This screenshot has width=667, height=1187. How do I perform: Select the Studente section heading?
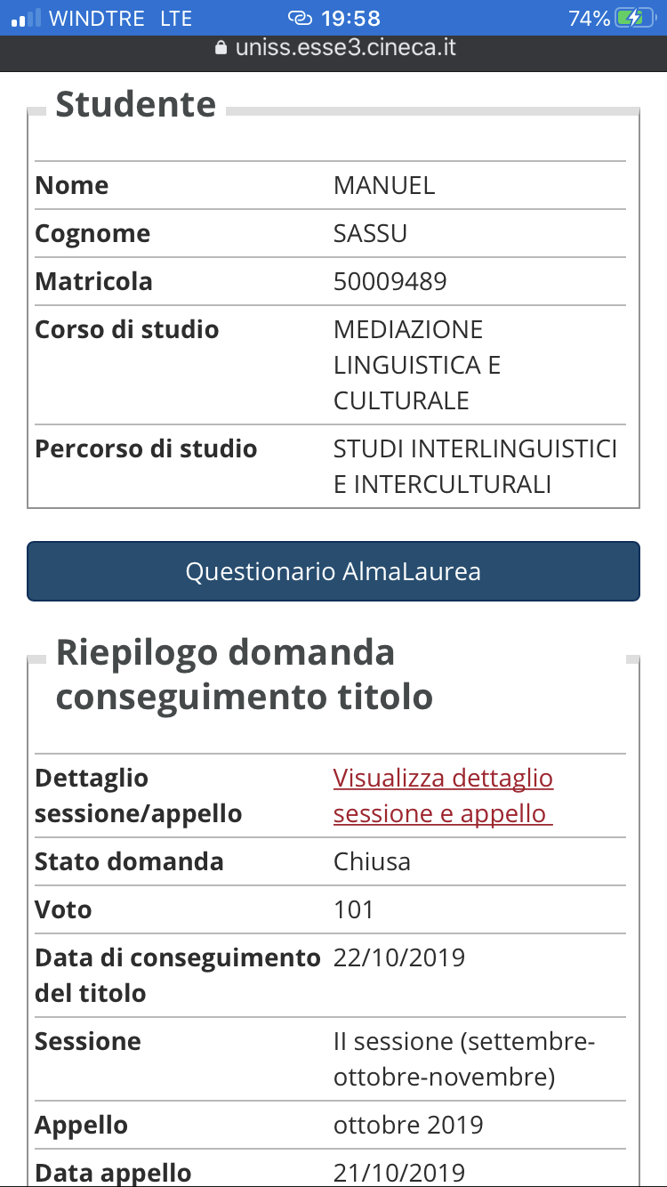135,104
